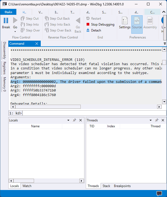Click Stop Debugging

100,24
